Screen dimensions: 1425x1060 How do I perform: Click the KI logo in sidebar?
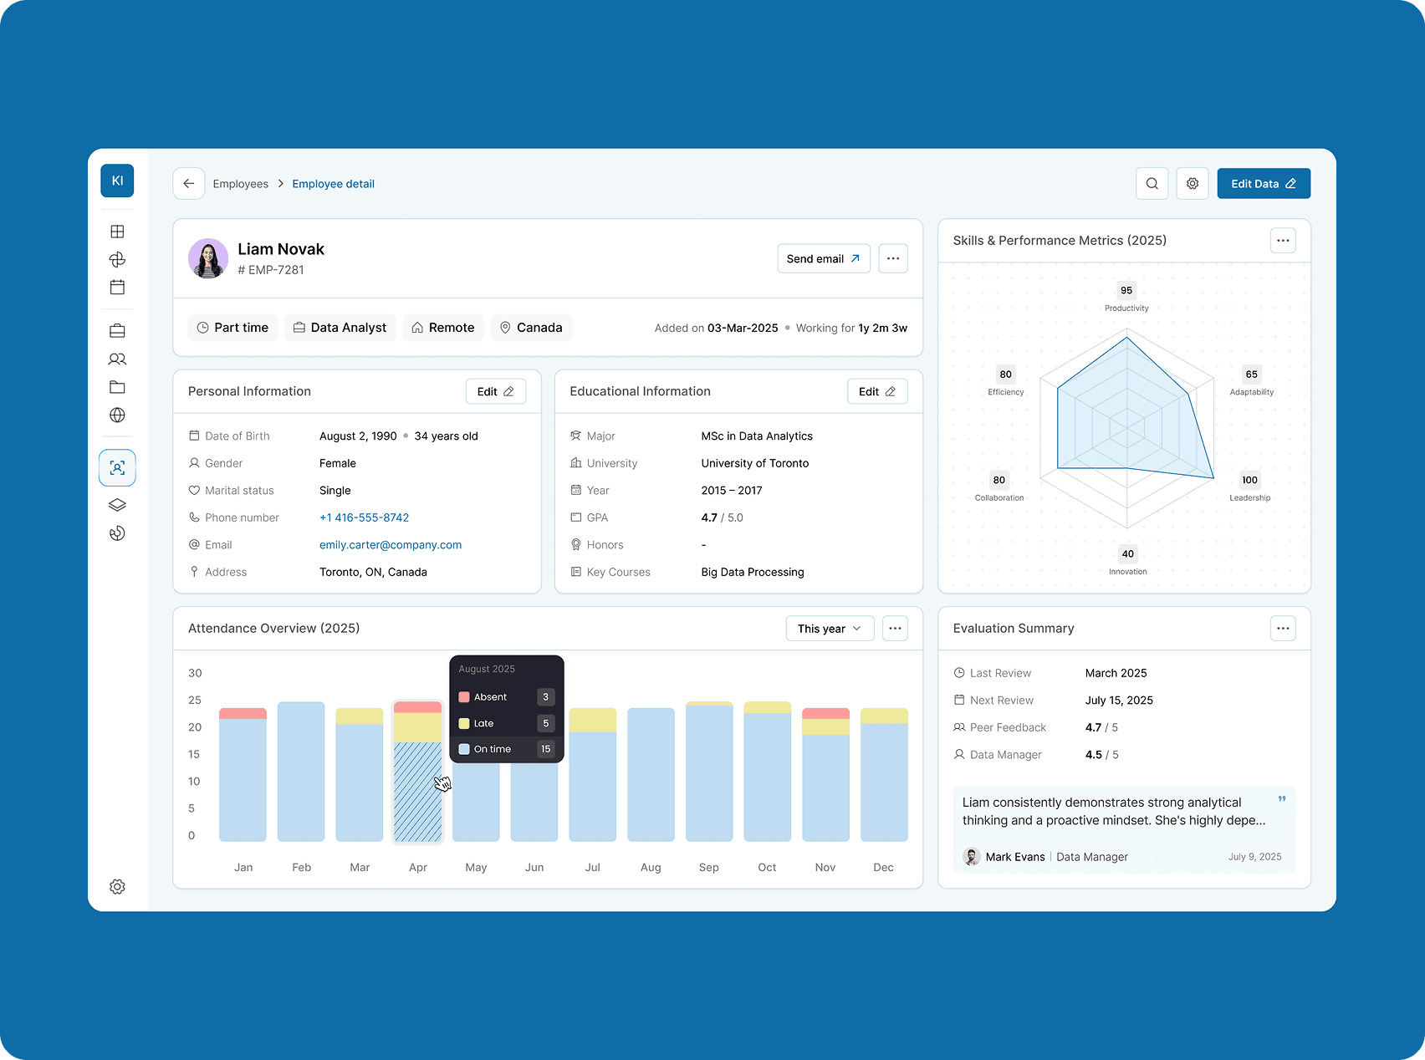coord(117,181)
